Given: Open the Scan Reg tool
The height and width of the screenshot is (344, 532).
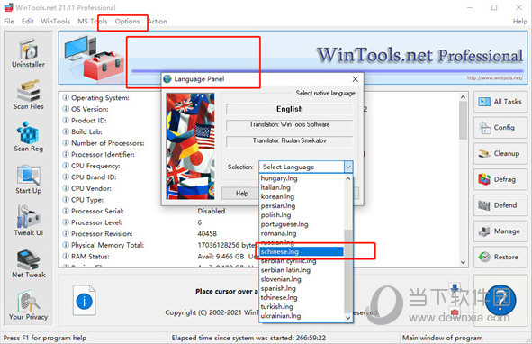Looking at the screenshot, I should (x=28, y=137).
